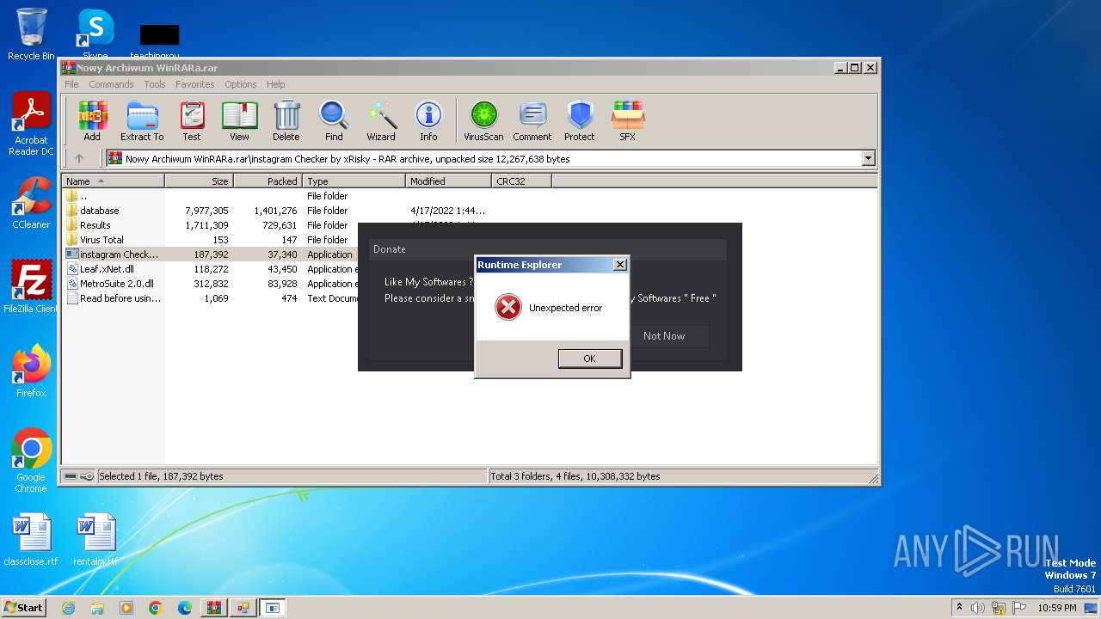The height and width of the screenshot is (619, 1101).
Task: Open Acrobat Reader DC desktop icon
Action: pos(31,125)
